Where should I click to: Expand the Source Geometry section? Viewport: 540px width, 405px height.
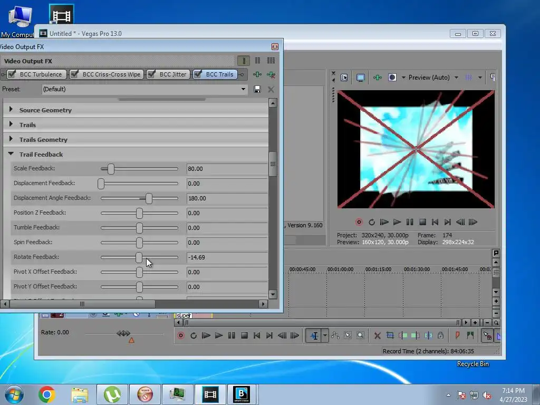click(x=11, y=109)
